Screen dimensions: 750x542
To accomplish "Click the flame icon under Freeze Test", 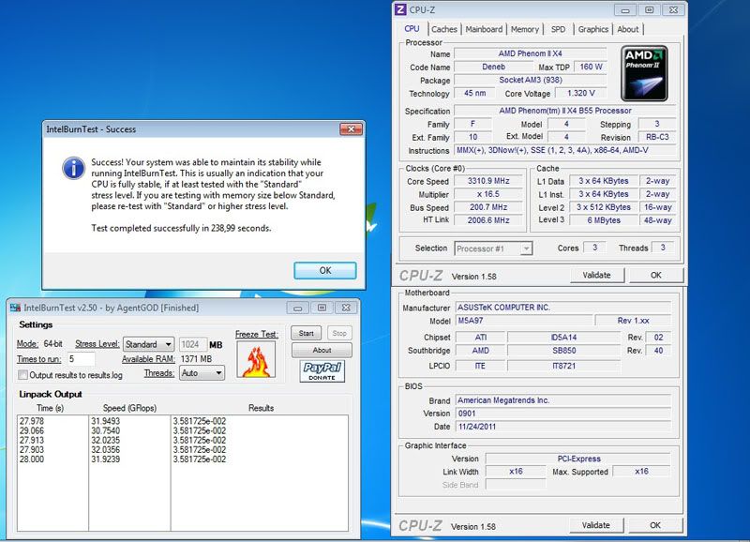I will point(256,360).
